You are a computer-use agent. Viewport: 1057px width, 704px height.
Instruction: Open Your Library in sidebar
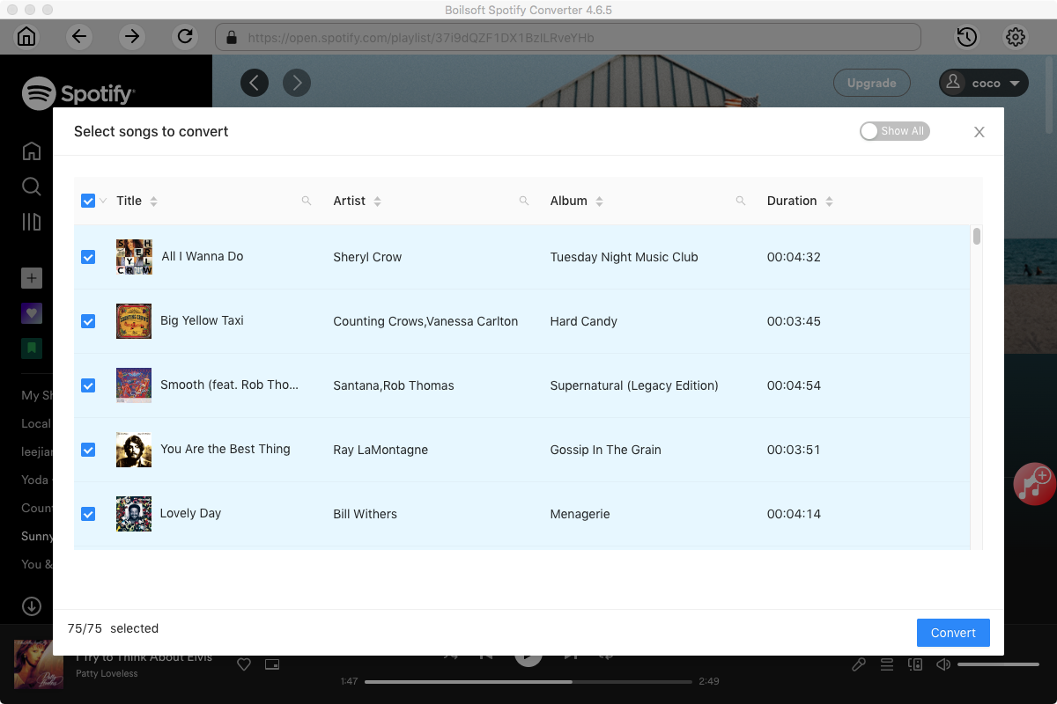click(32, 222)
